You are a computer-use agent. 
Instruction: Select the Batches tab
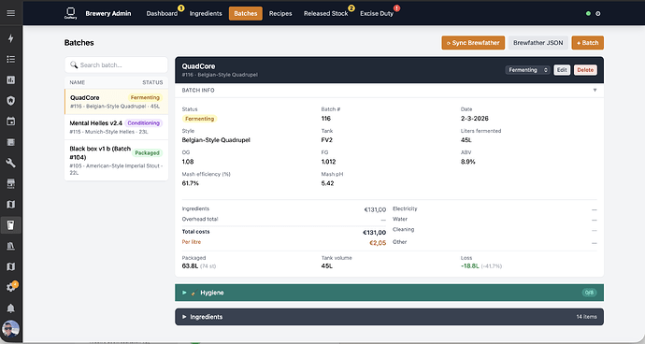(x=246, y=14)
